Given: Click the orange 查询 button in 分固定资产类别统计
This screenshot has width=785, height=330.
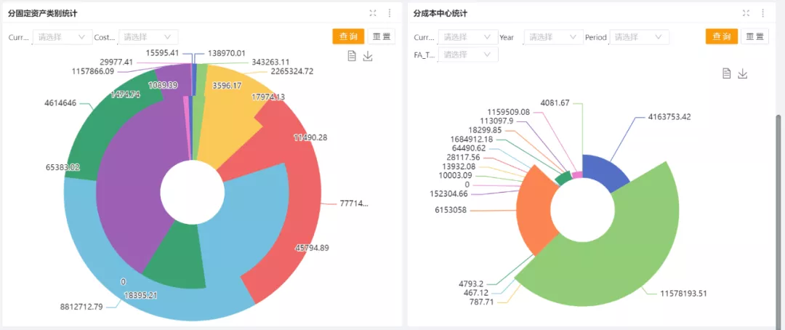Looking at the screenshot, I should click(348, 37).
